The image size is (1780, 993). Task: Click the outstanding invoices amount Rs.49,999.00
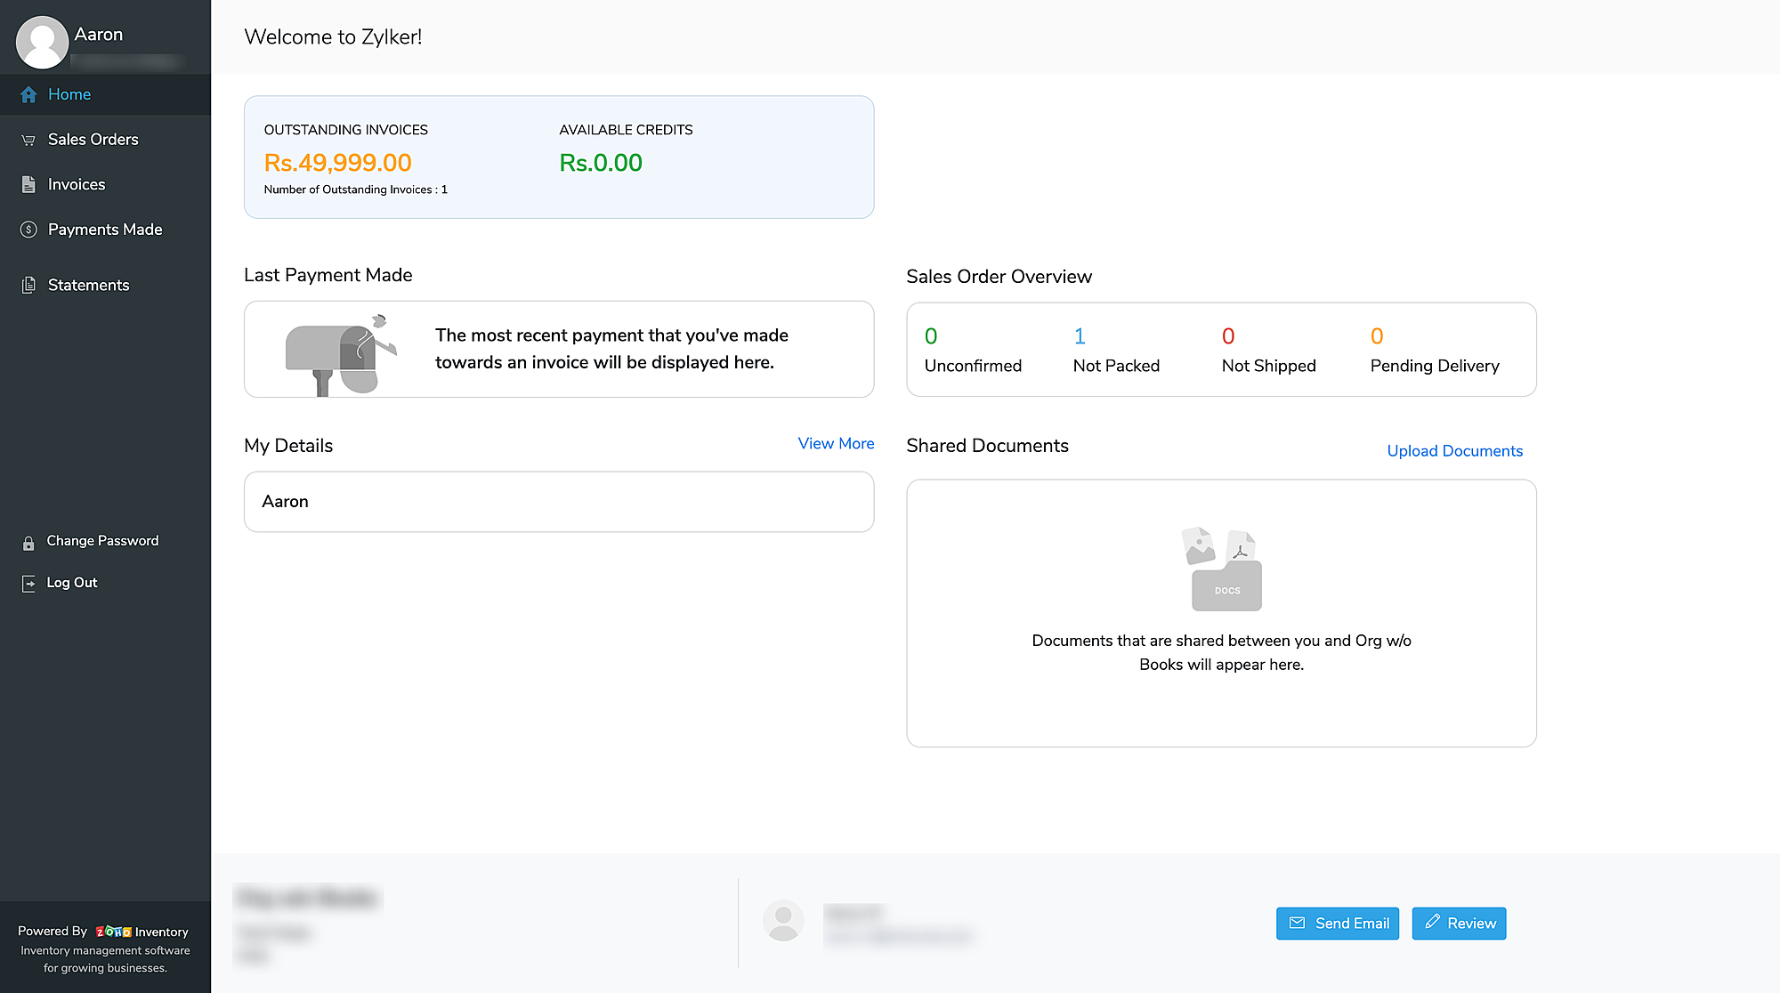(337, 163)
